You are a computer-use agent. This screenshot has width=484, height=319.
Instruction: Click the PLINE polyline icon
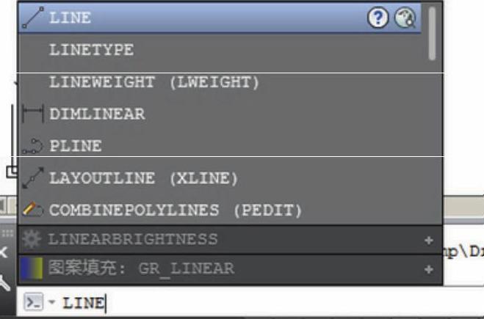[x=34, y=146]
